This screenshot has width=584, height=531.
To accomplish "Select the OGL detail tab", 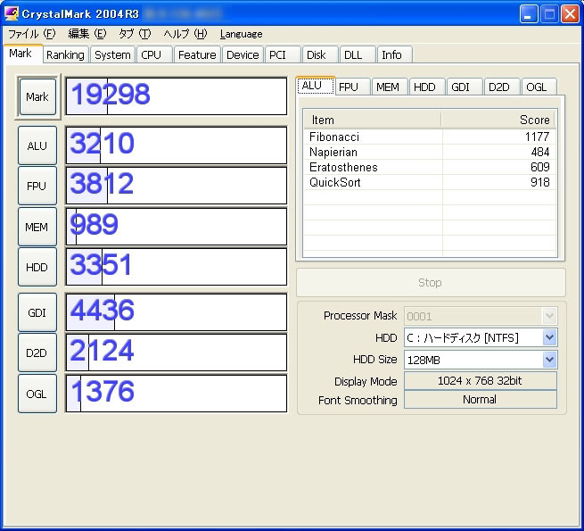I will coord(539,87).
